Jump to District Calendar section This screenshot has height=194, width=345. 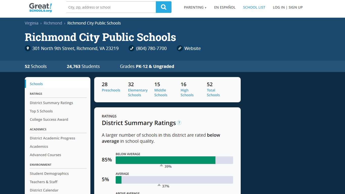[44, 190]
